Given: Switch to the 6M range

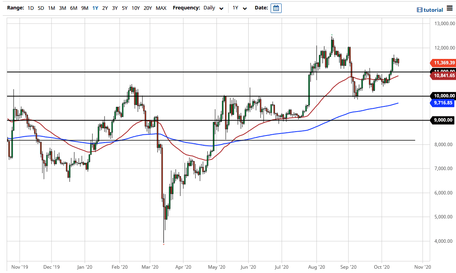Looking at the screenshot, I should pos(73,8).
